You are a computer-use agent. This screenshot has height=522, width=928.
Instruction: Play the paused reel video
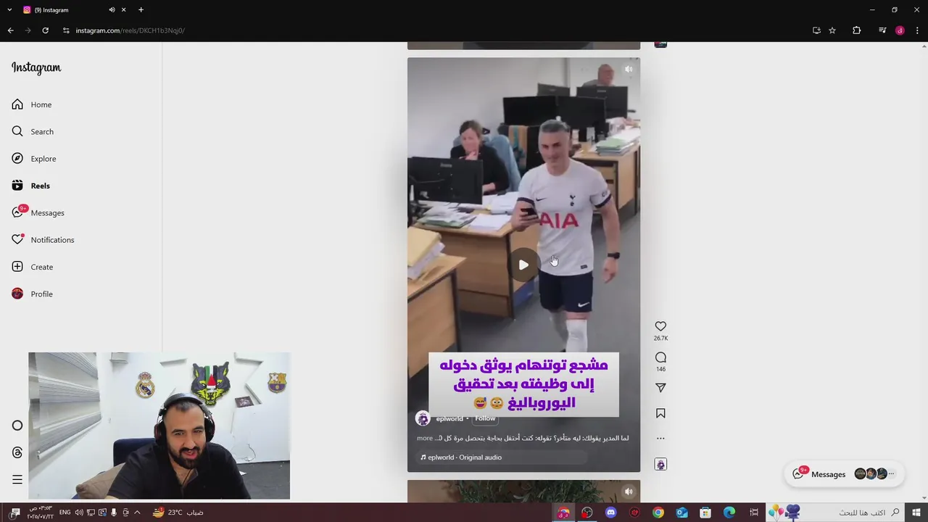pyautogui.click(x=523, y=265)
